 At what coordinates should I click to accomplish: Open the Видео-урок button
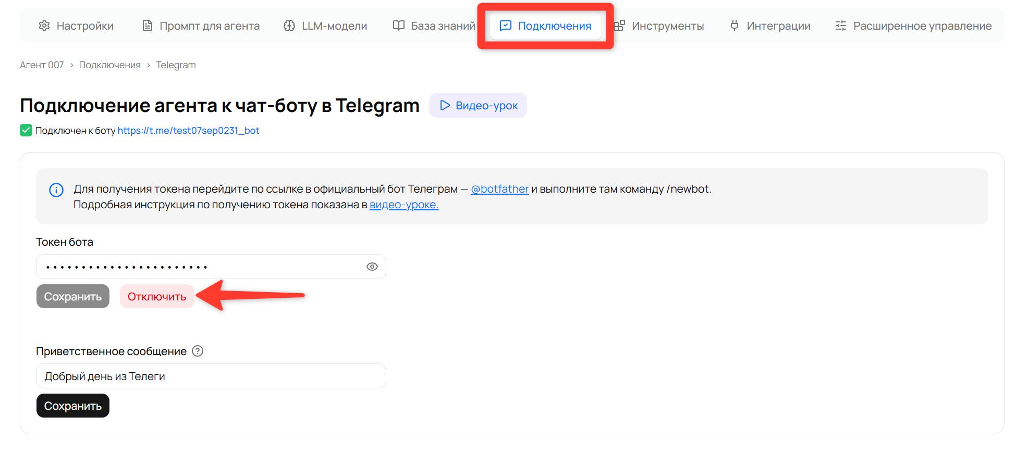click(478, 105)
